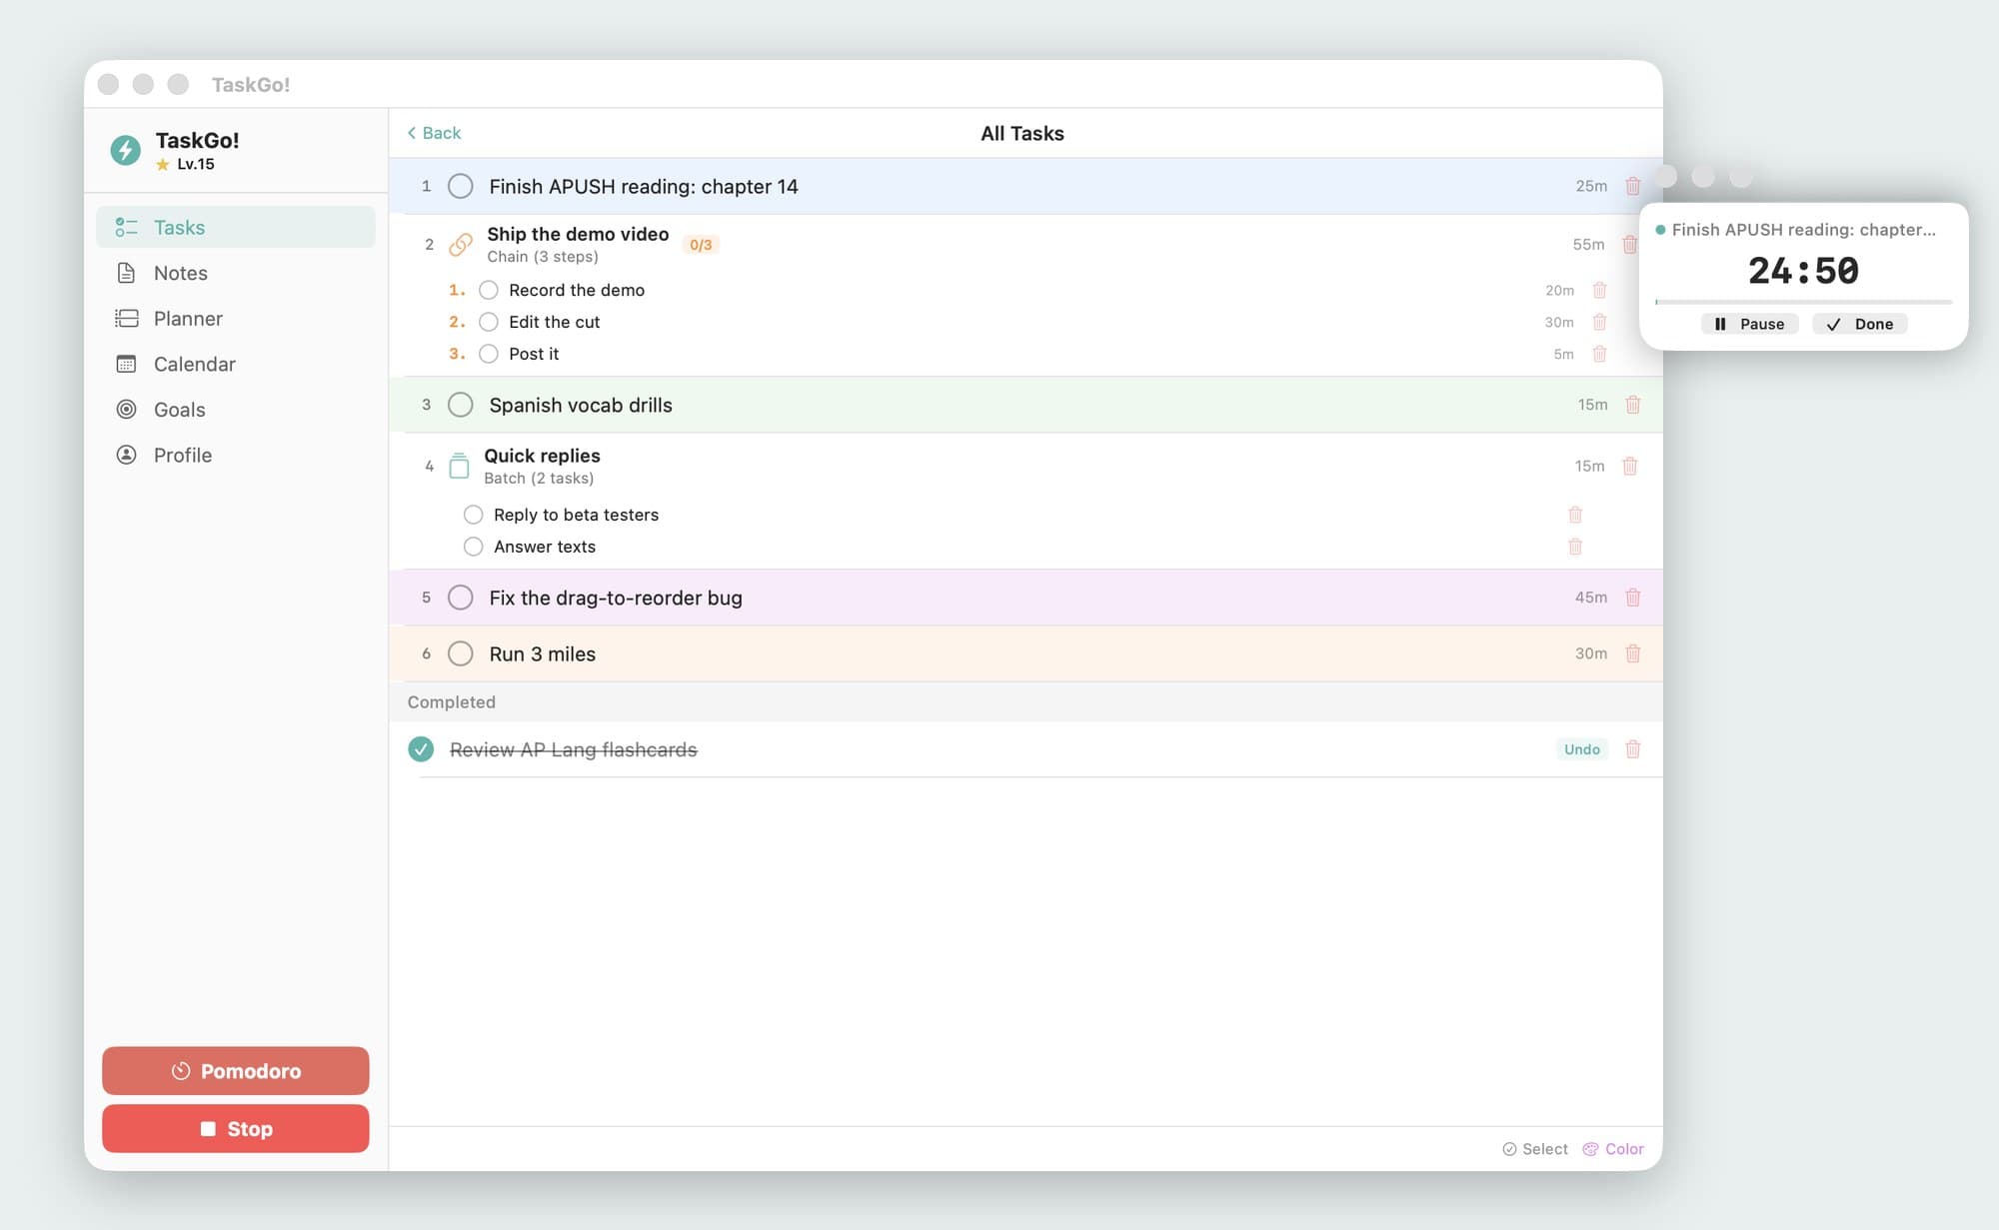Click the red Stop button

236,1129
